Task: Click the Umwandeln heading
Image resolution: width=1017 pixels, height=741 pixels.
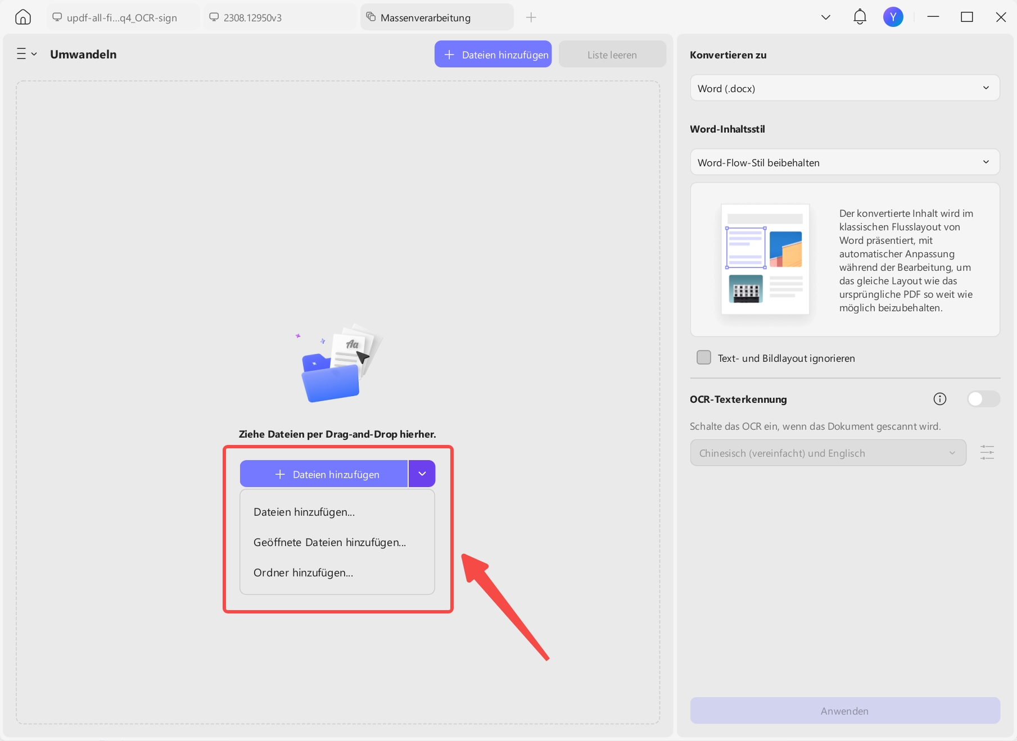Action: [x=83, y=54]
